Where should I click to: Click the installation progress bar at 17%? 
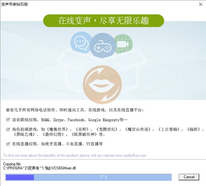click(x=88, y=177)
